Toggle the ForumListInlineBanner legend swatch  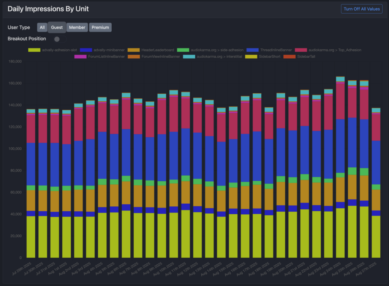[x=81, y=57]
